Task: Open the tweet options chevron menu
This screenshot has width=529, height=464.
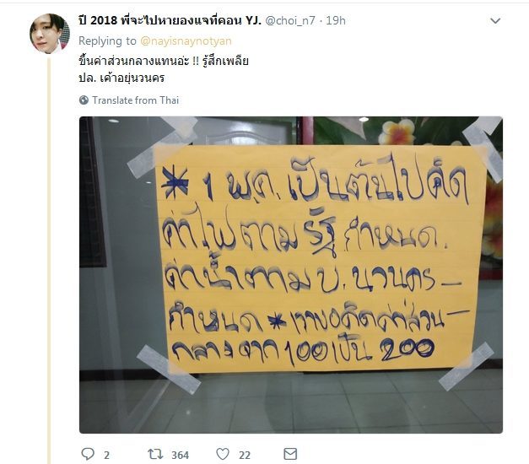Action: tap(495, 21)
